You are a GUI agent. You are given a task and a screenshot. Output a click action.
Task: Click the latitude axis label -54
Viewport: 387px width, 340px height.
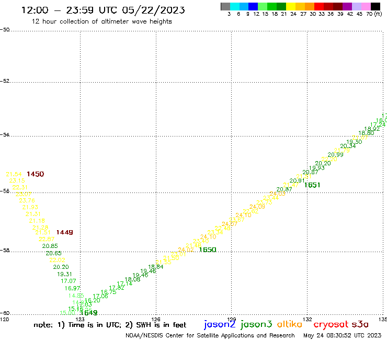tap(5, 134)
